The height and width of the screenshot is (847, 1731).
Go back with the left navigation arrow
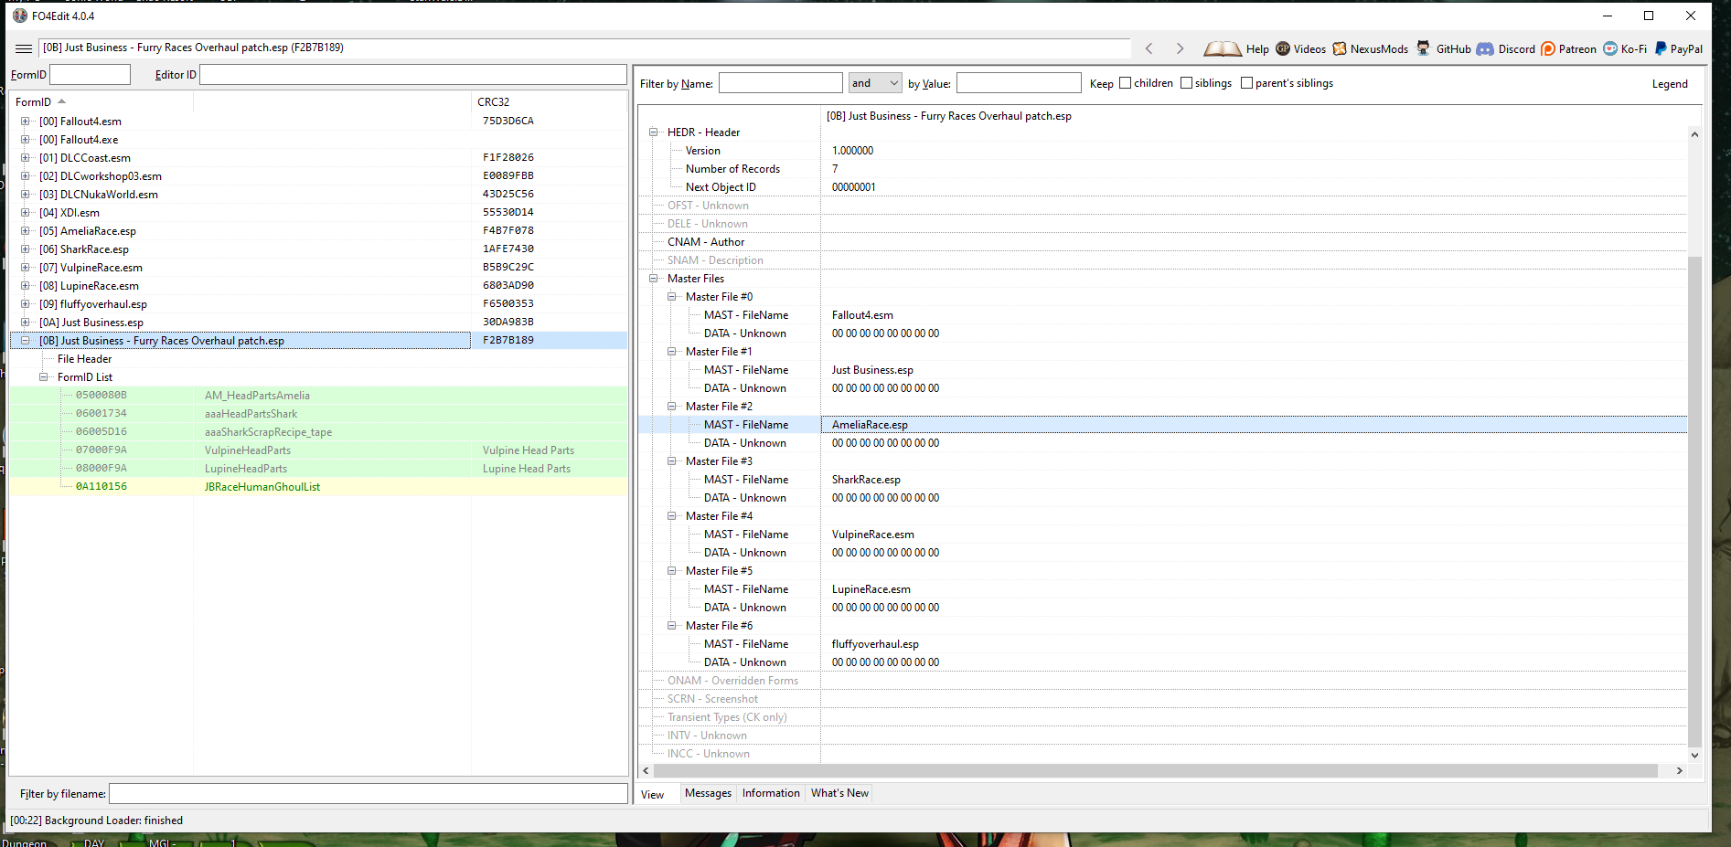point(1149,48)
